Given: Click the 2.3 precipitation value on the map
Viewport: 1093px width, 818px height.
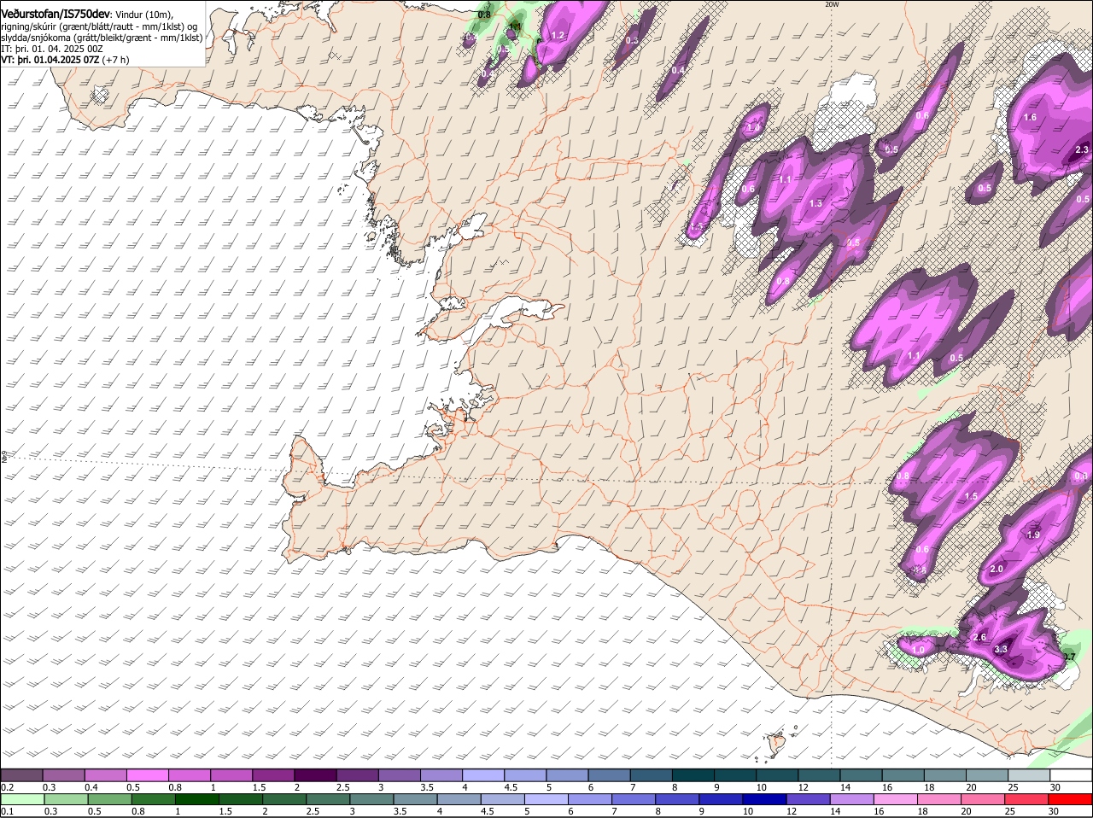Looking at the screenshot, I should (1082, 150).
